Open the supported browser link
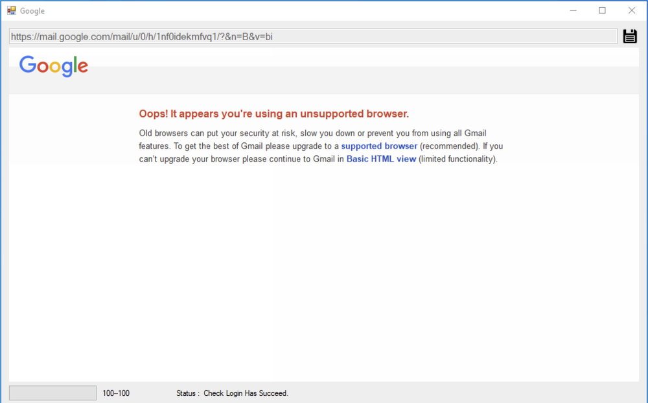This screenshot has width=648, height=403. (x=379, y=146)
